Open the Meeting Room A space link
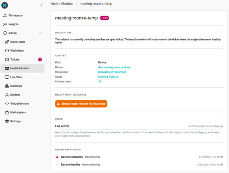 click(x=108, y=77)
